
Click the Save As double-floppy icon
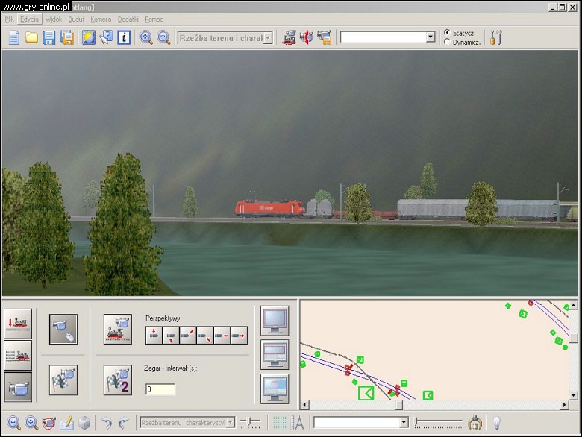[x=67, y=37]
